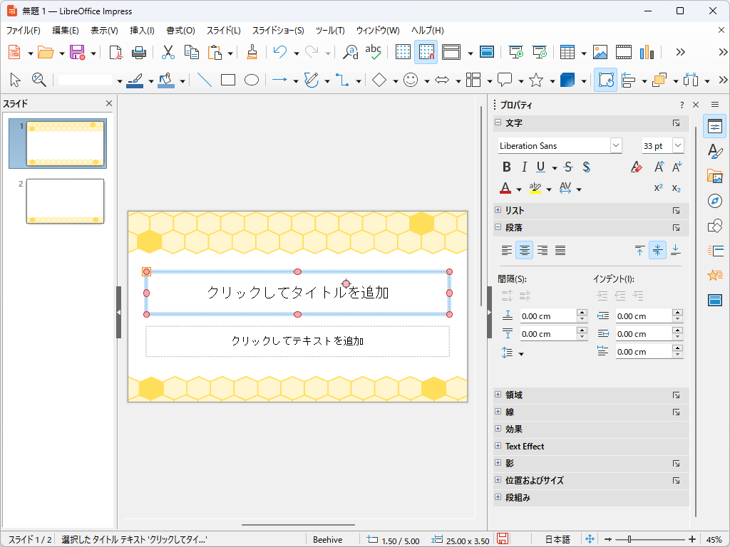The height and width of the screenshot is (547, 730).
Task: Click the 日本語 language status button
Action: pos(557,540)
